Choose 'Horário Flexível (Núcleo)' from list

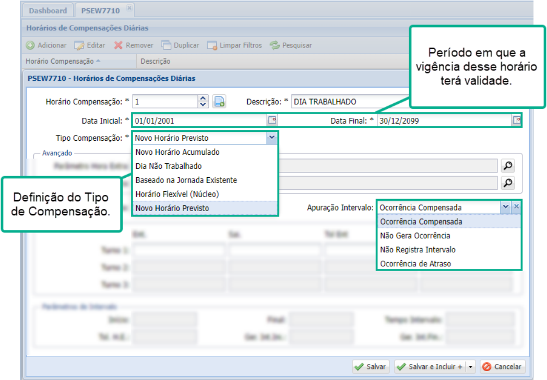click(x=177, y=194)
